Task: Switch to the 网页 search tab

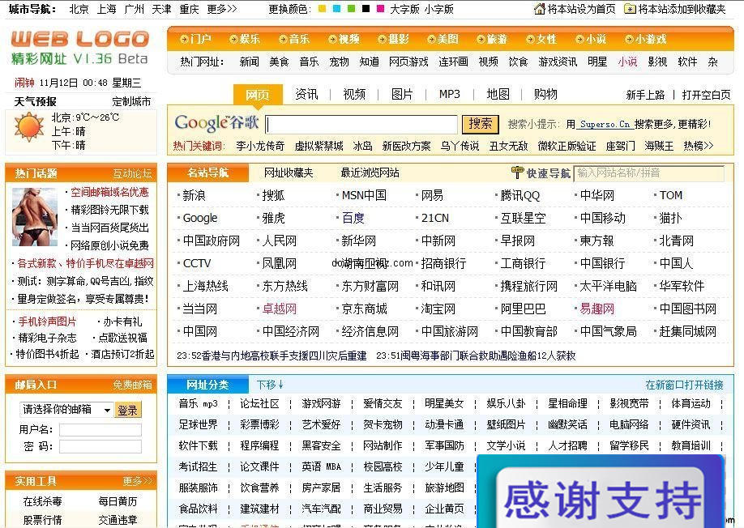Action: (258, 94)
